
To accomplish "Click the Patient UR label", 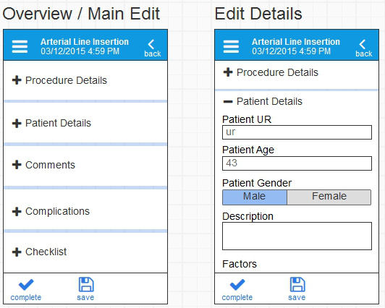I will tap(247, 119).
